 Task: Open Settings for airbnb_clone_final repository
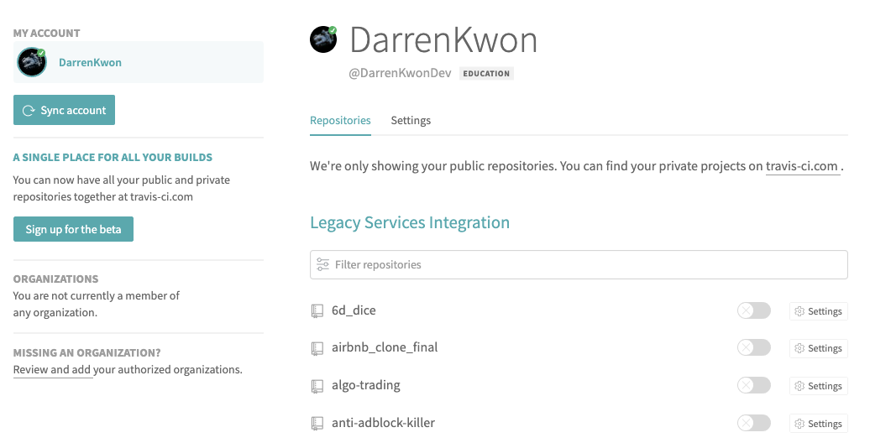819,348
